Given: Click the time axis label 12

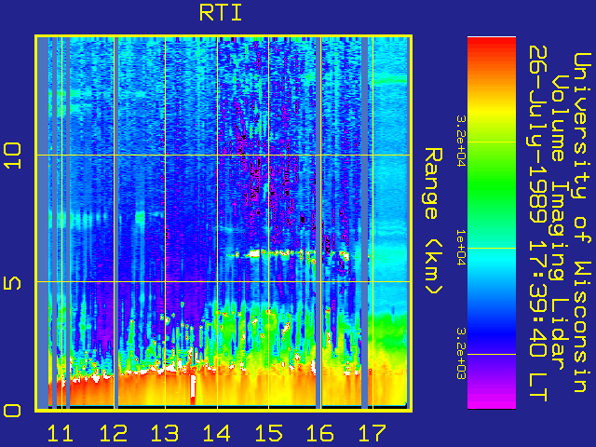Looking at the screenshot, I should tap(113, 433).
